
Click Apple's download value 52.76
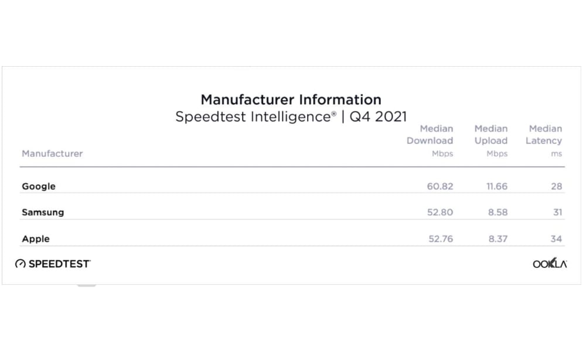[x=441, y=239]
